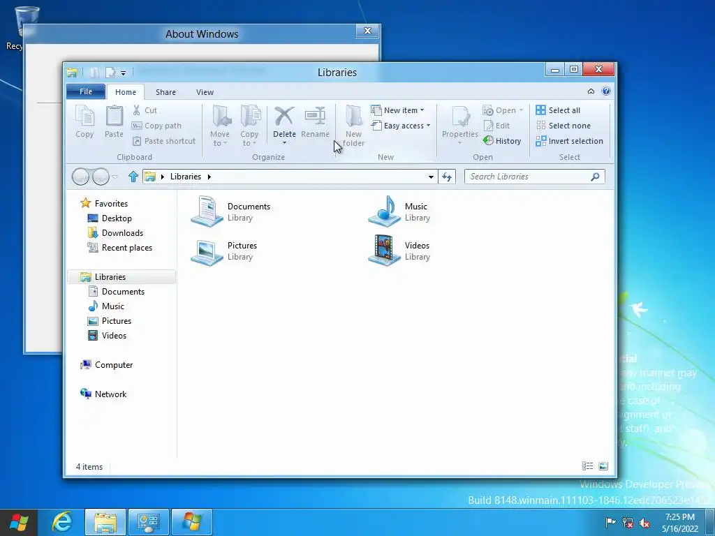Close the About Windows dialog
This screenshot has width=715, height=536.
(x=367, y=31)
